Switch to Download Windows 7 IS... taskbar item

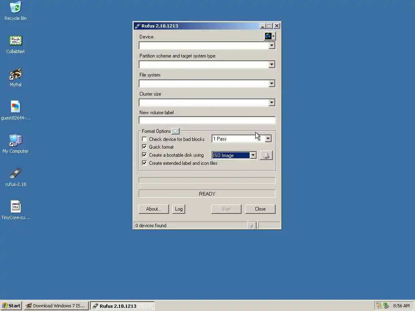click(x=56, y=306)
